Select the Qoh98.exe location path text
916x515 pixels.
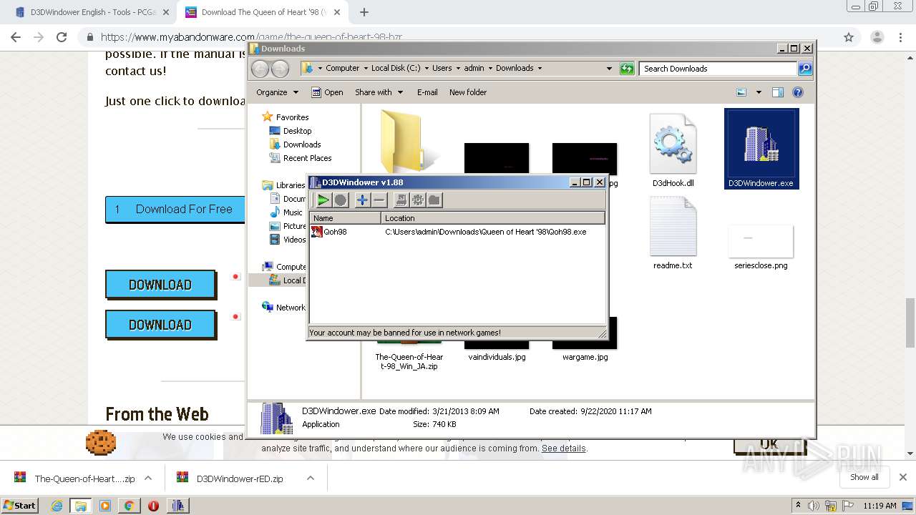point(485,232)
